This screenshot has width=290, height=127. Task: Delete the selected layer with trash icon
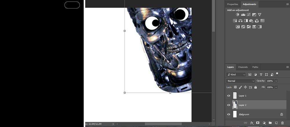(282, 123)
